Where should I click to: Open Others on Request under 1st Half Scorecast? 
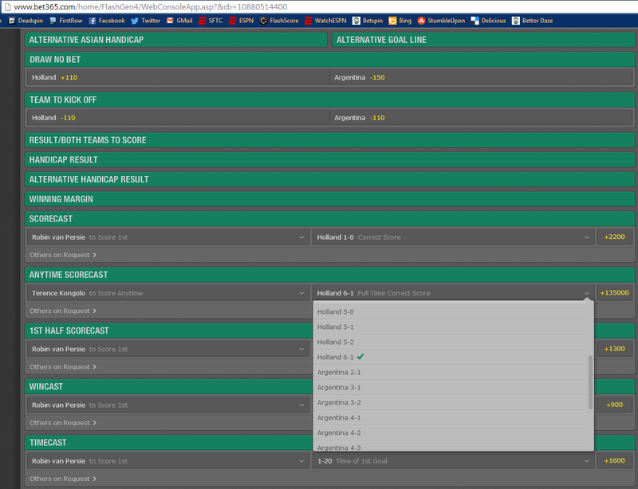[63, 367]
